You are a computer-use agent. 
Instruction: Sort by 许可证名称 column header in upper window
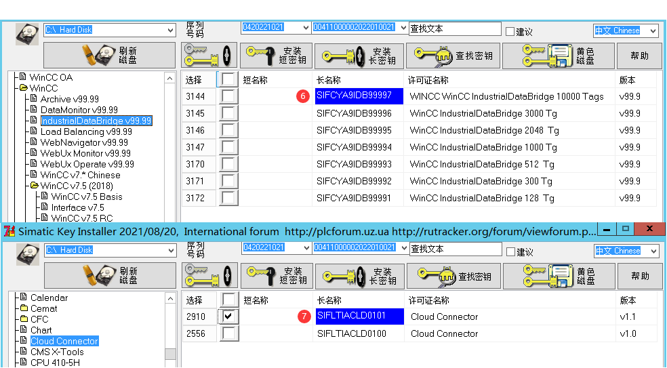[x=508, y=80]
